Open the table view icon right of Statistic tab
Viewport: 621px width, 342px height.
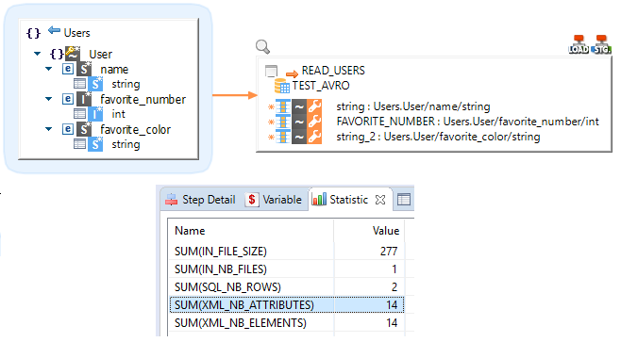[x=404, y=200]
